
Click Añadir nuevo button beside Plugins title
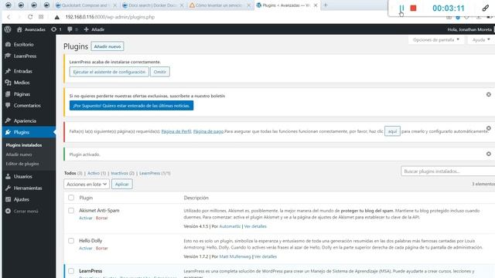click(x=108, y=46)
